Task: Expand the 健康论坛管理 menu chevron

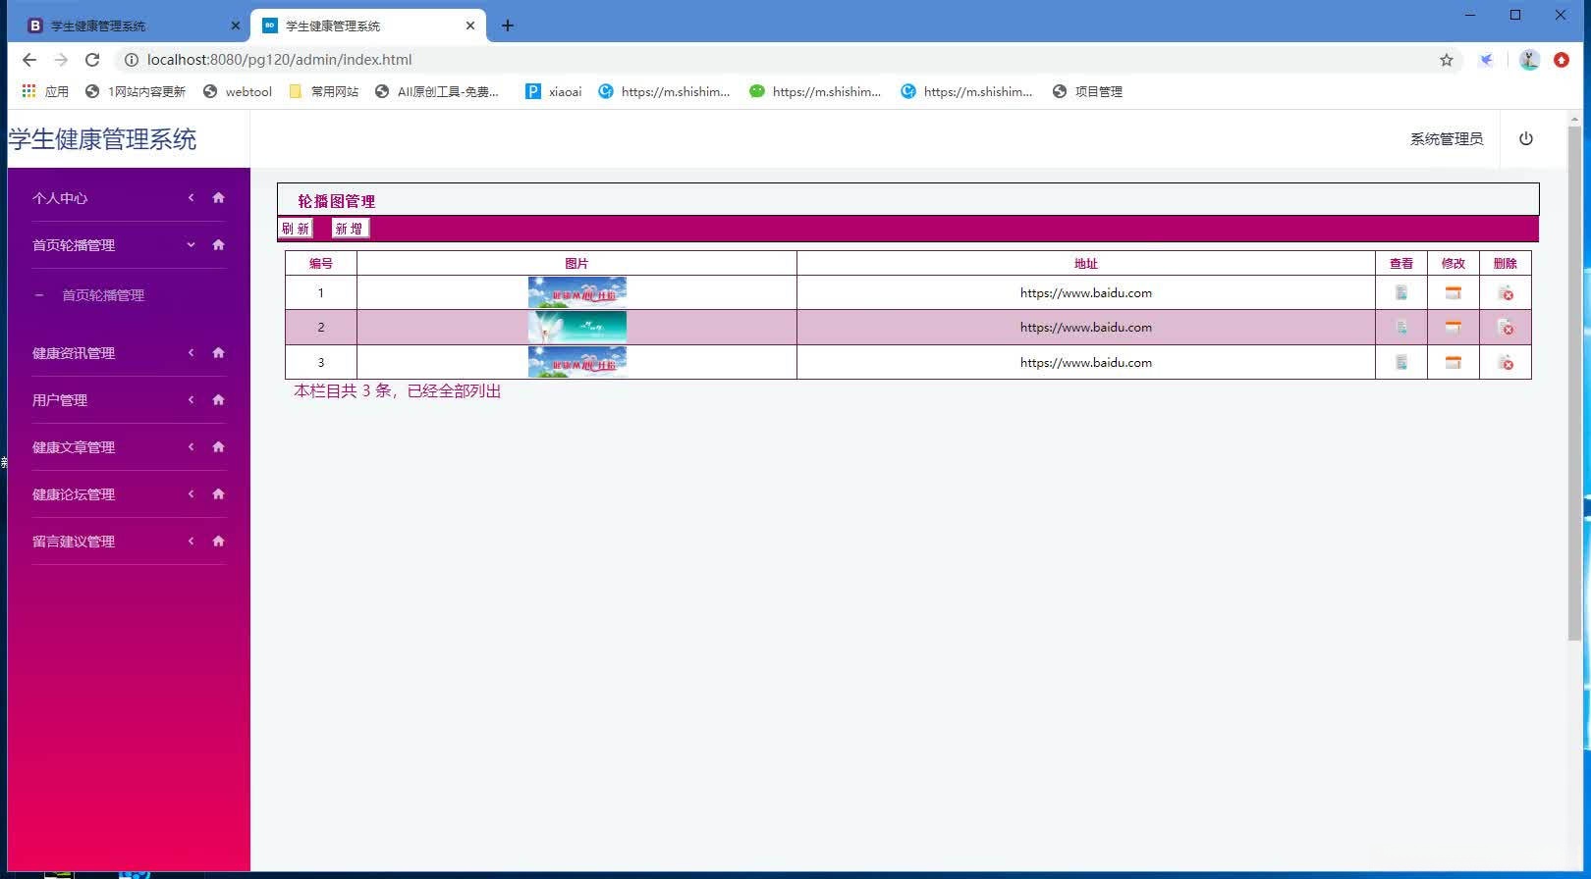Action: pos(191,493)
